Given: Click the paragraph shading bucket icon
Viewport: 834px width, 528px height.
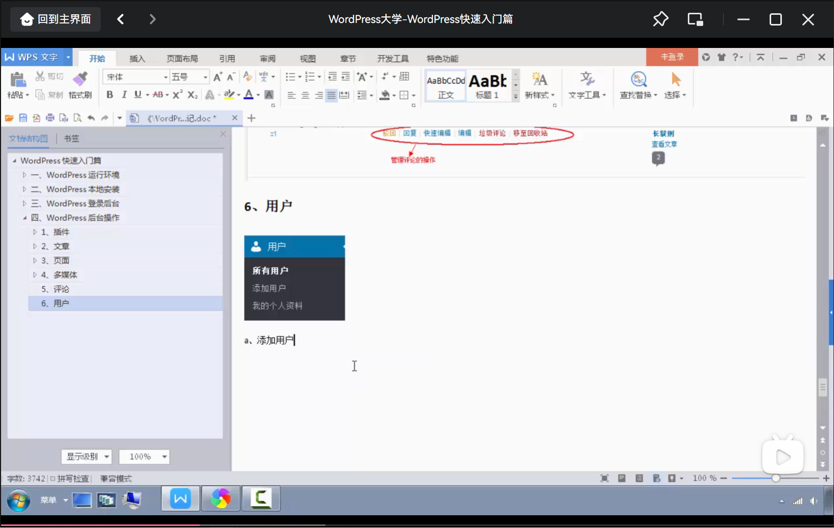Looking at the screenshot, I should 385,95.
